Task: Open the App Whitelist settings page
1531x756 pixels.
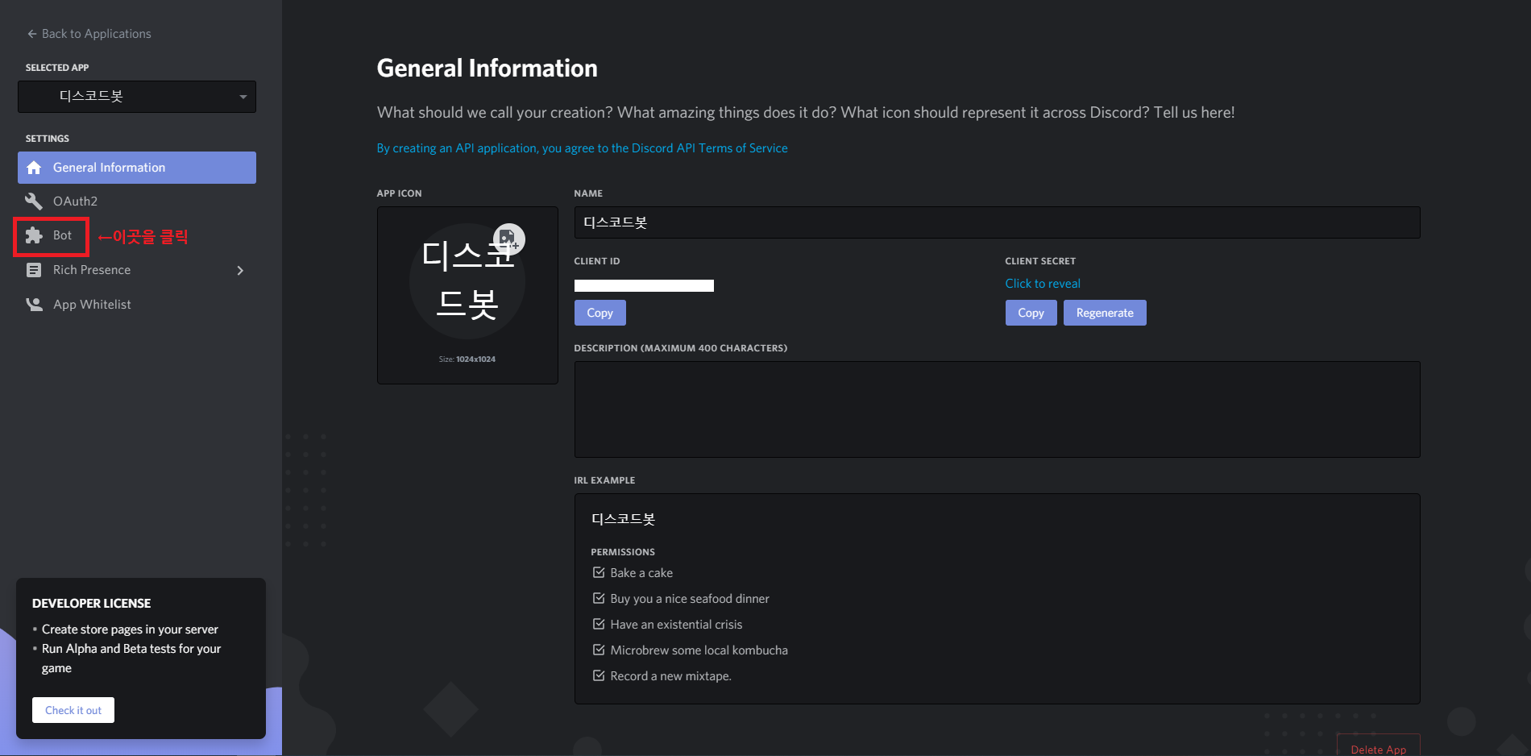Action: point(137,305)
